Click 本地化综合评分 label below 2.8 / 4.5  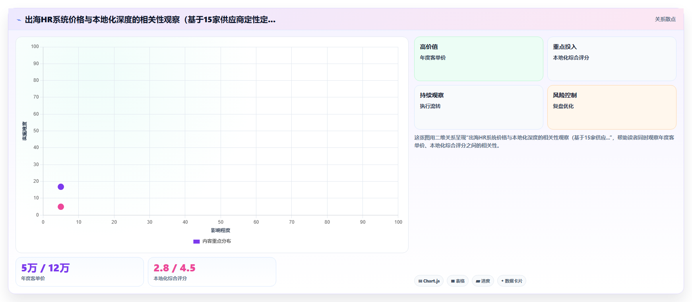pyautogui.click(x=170, y=279)
